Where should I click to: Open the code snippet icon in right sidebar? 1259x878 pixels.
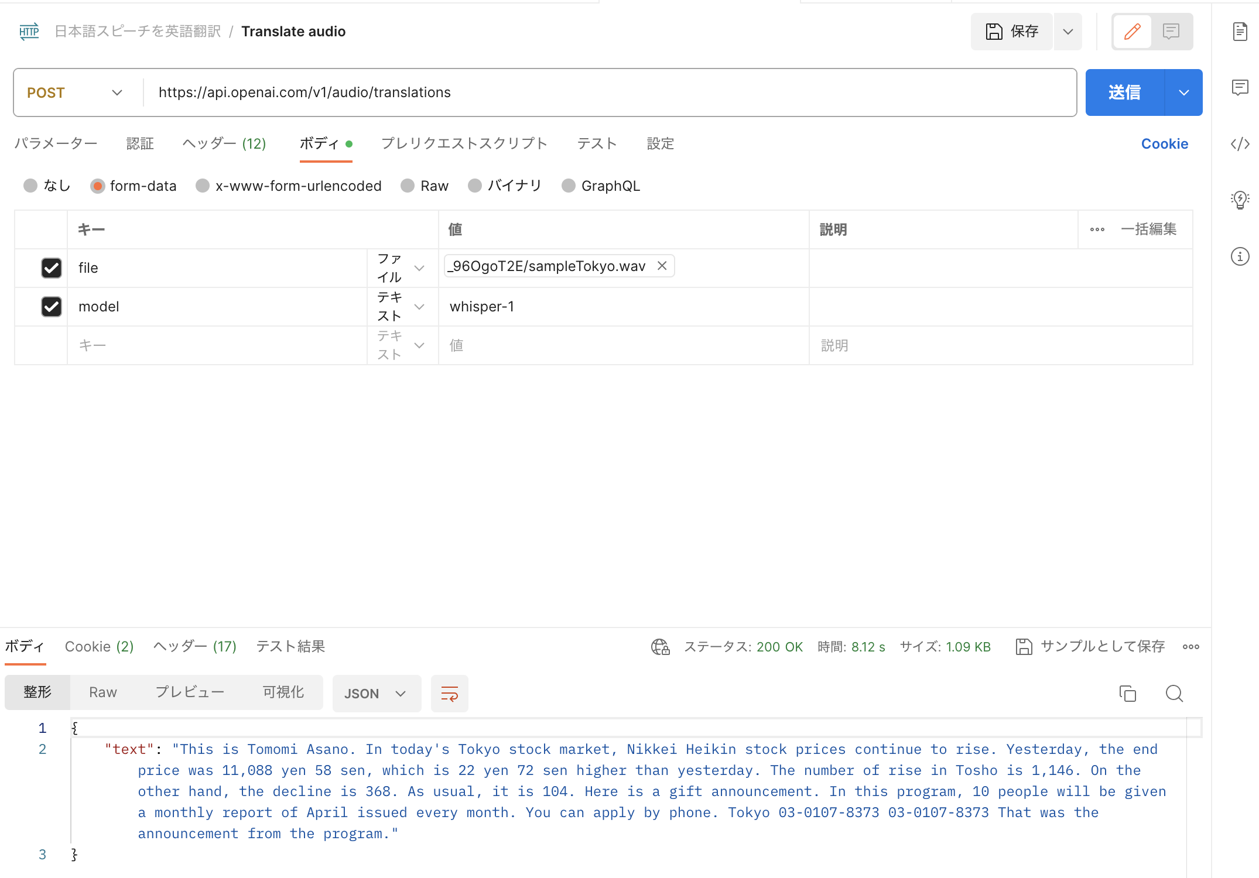point(1240,143)
